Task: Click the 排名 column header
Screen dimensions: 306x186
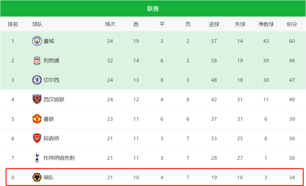Action: pos(13,24)
